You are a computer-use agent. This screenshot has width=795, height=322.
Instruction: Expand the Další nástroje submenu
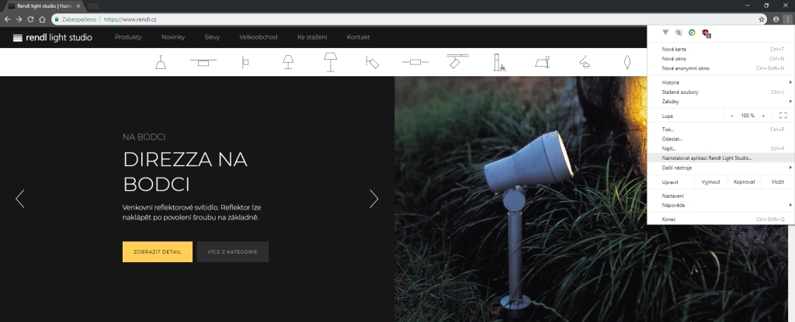tap(722, 167)
